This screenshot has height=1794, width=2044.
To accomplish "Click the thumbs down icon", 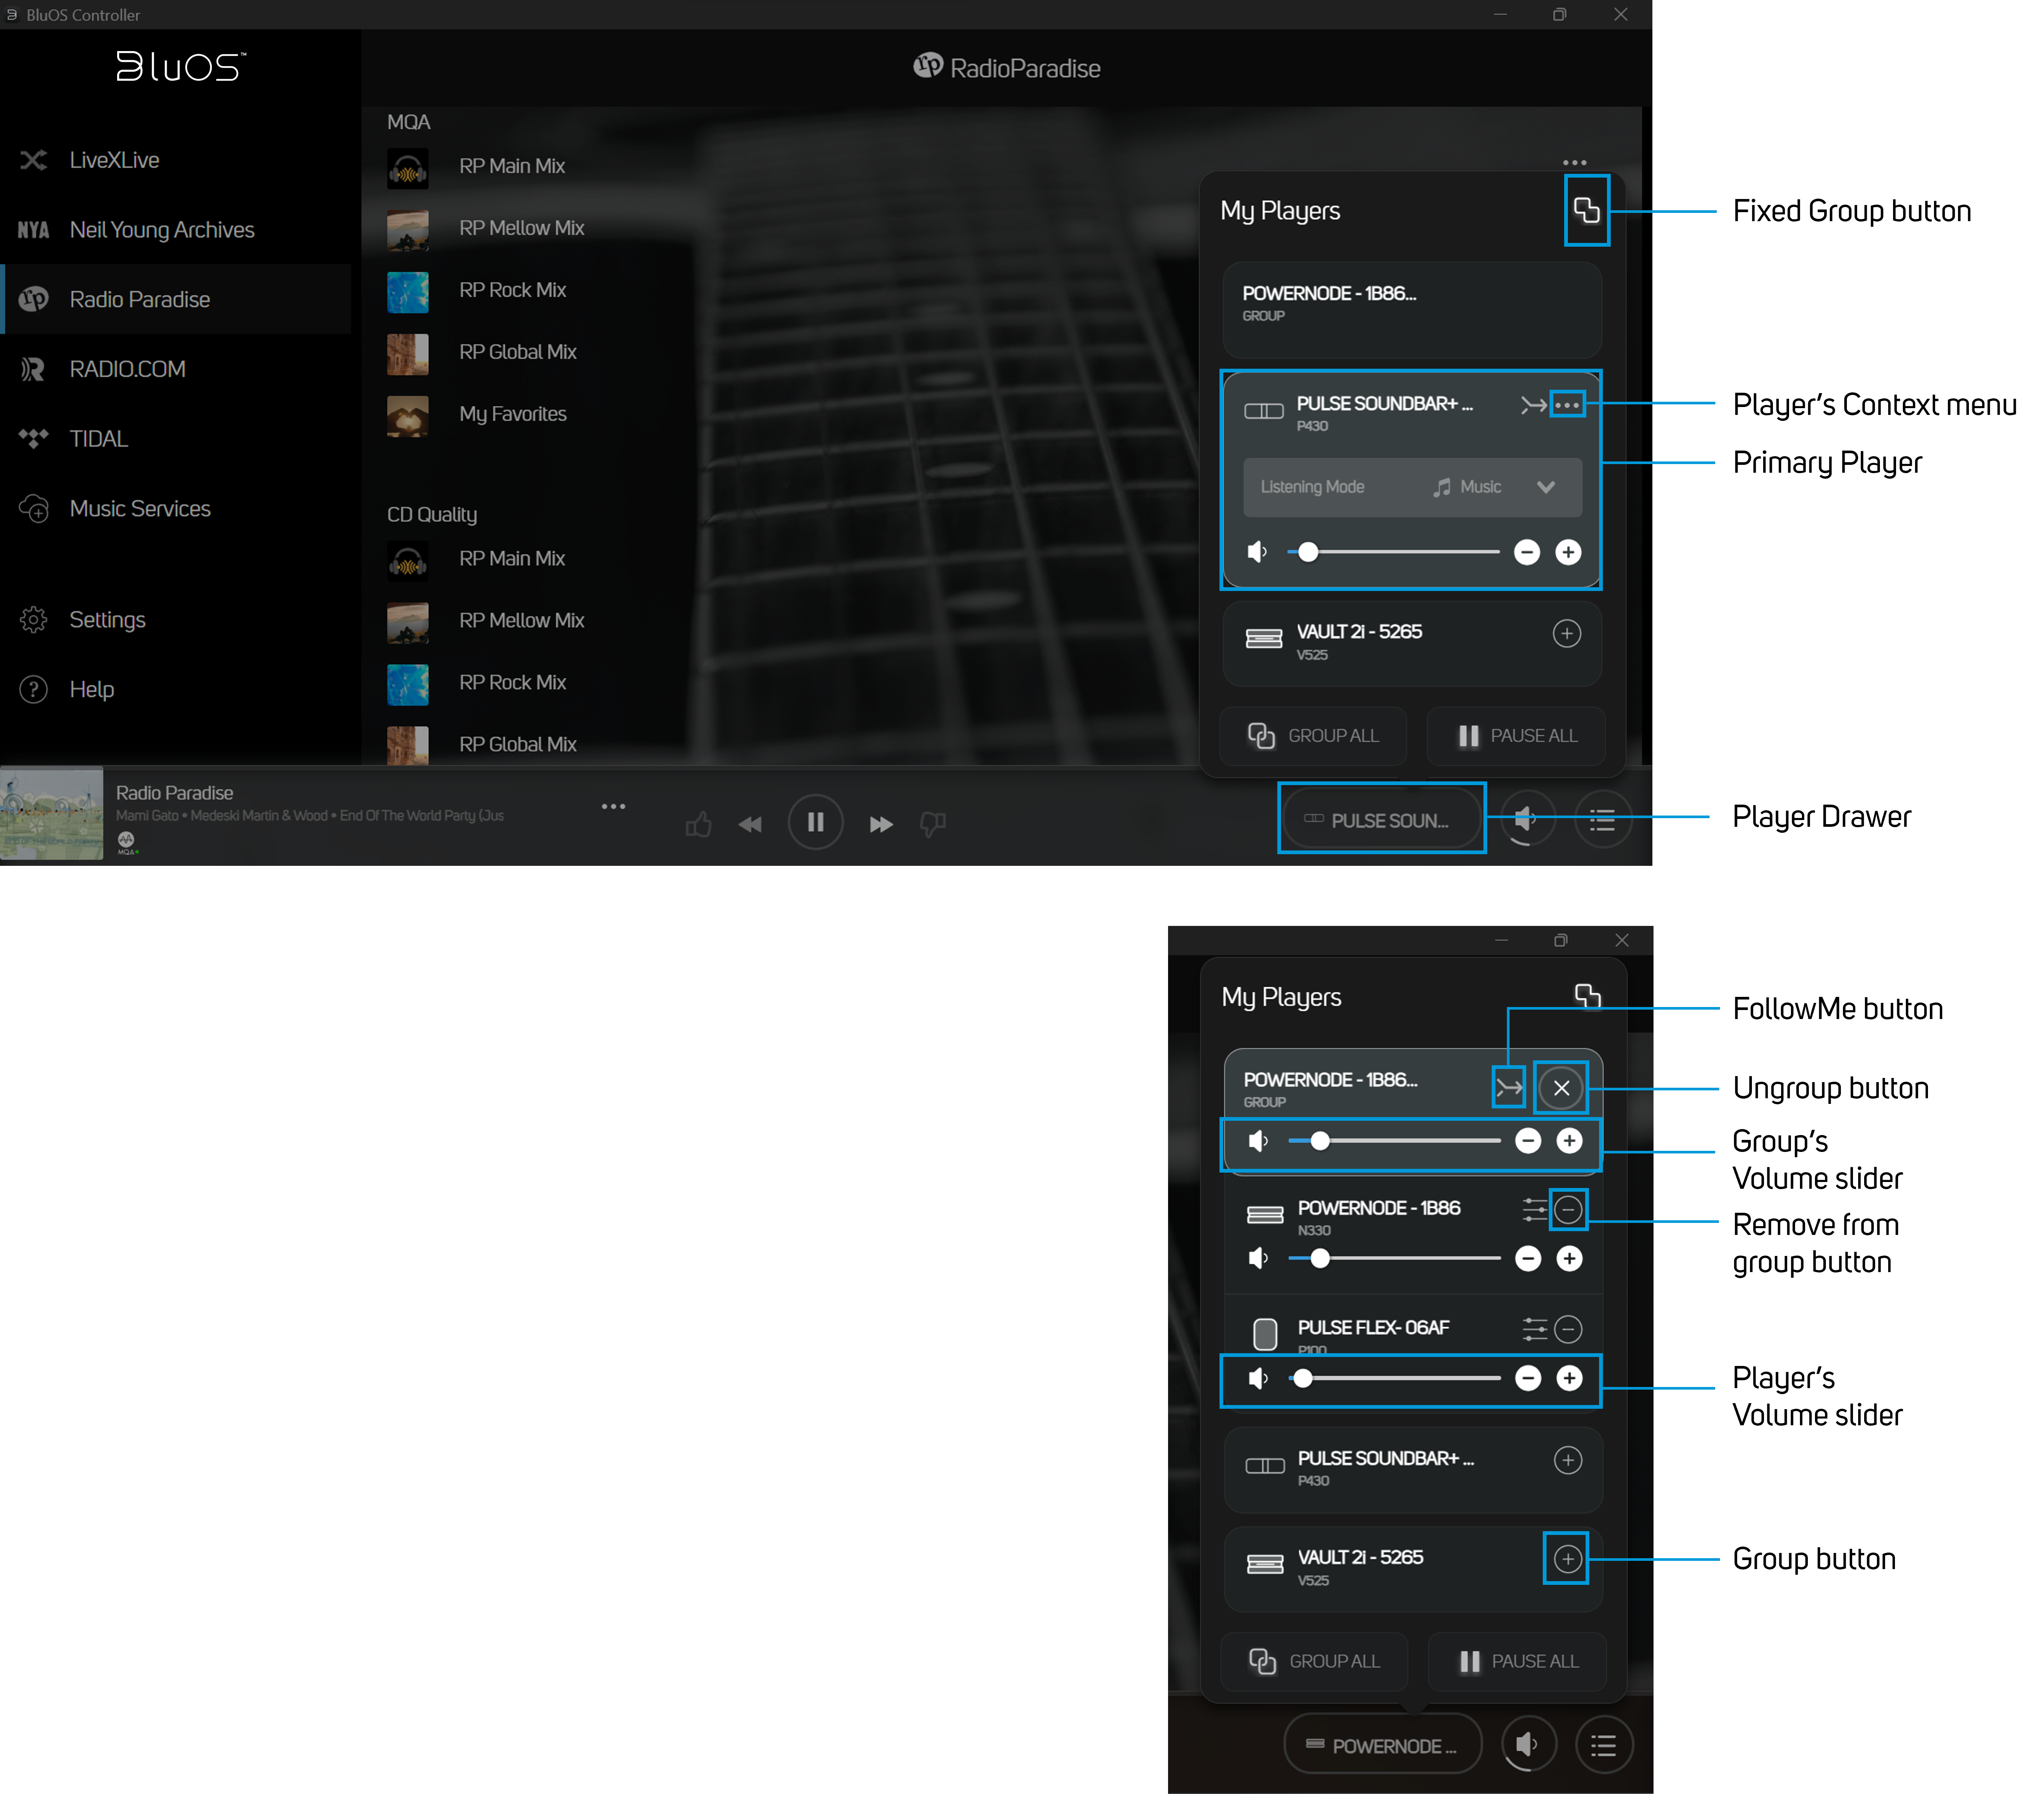I will click(x=932, y=824).
